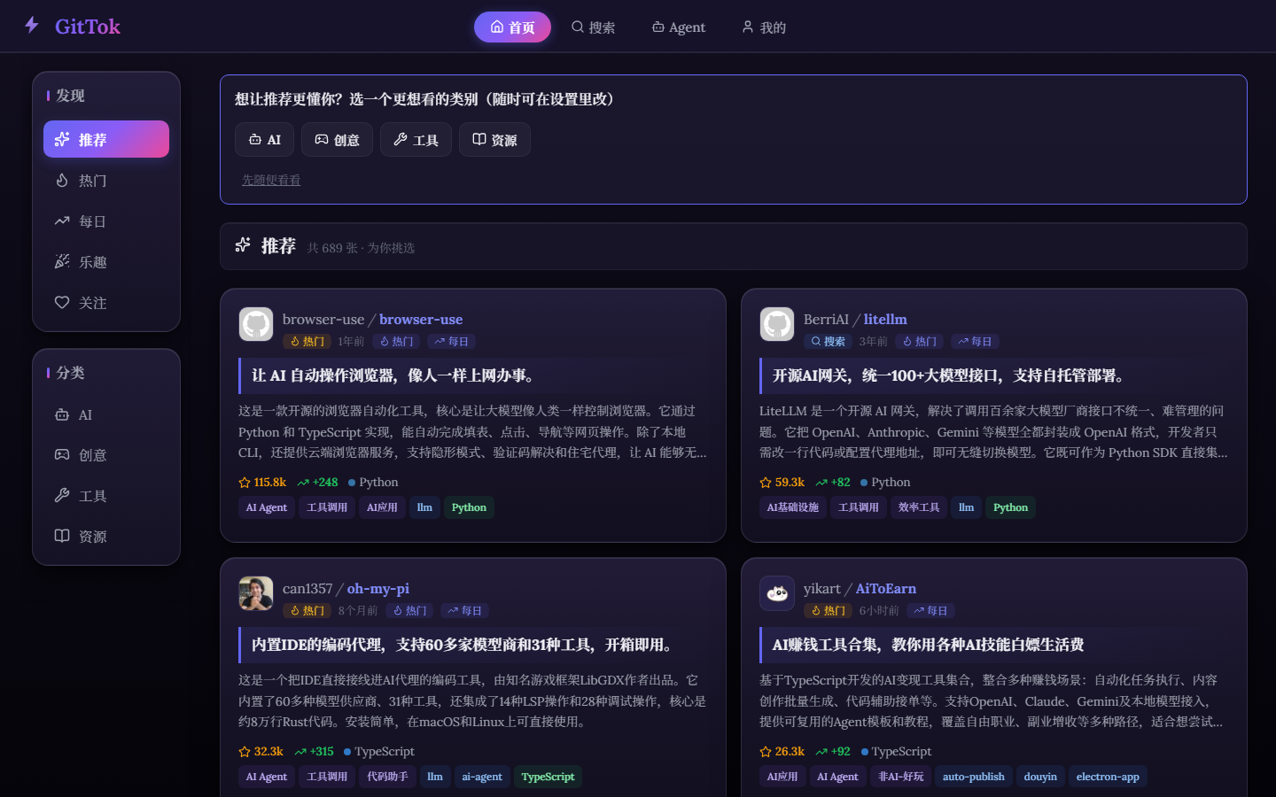Click the 先随便看看 skip link
Viewport: 1276px width, 797px height.
tap(271, 180)
